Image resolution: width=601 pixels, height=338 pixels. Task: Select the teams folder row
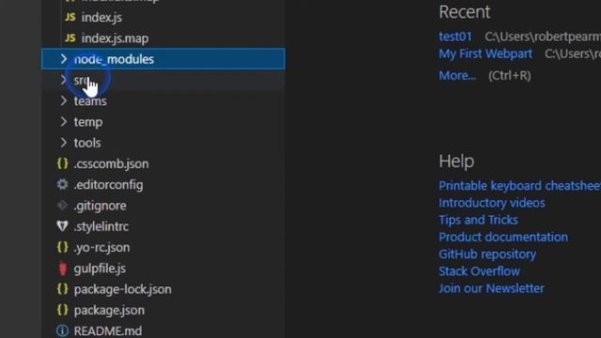[x=163, y=100]
